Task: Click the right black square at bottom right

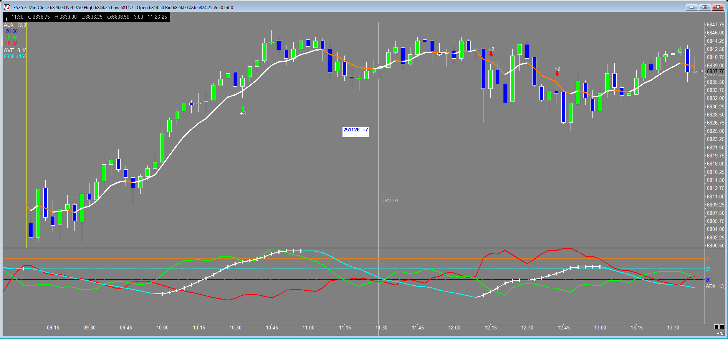Action: pos(722,327)
